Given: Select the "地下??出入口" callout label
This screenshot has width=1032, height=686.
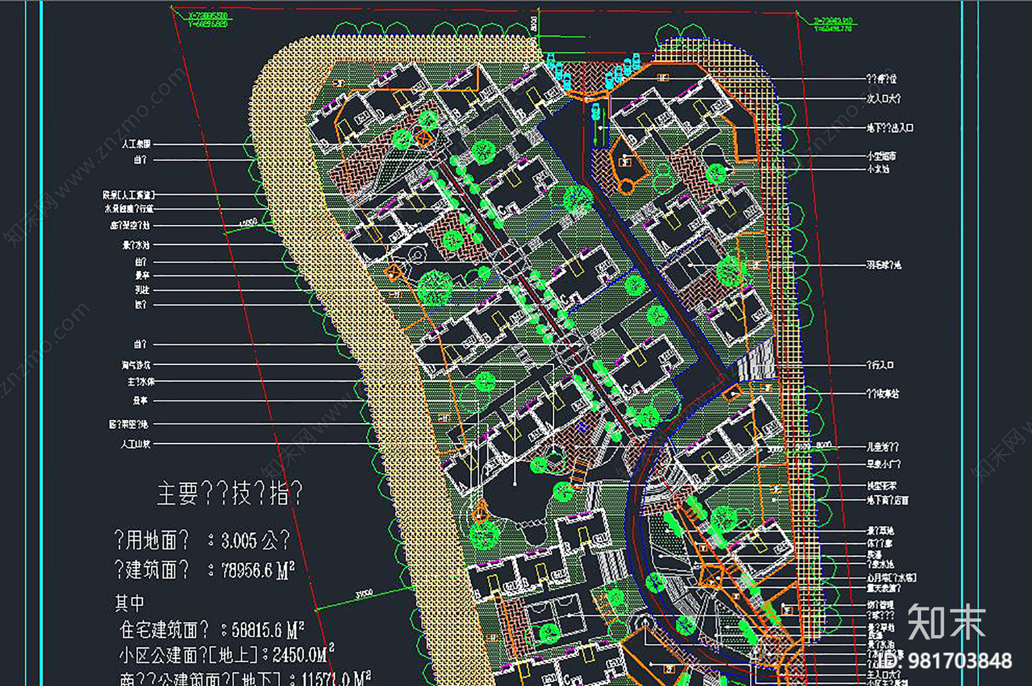Looking at the screenshot, I should 889,128.
